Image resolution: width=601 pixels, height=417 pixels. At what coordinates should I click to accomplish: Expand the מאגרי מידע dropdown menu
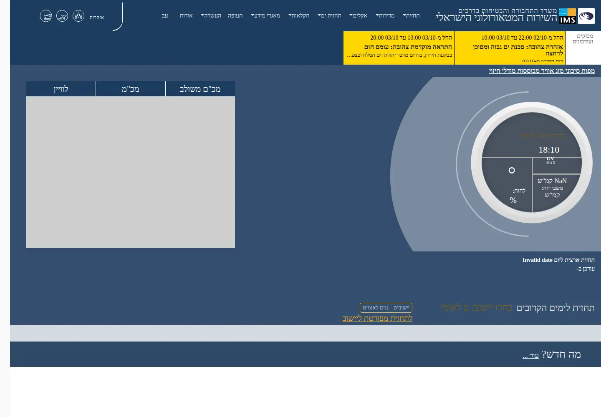(265, 15)
